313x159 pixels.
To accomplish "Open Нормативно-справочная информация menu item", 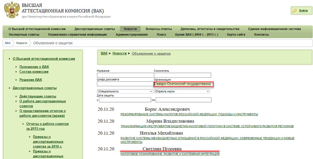I will (x=77, y=34).
